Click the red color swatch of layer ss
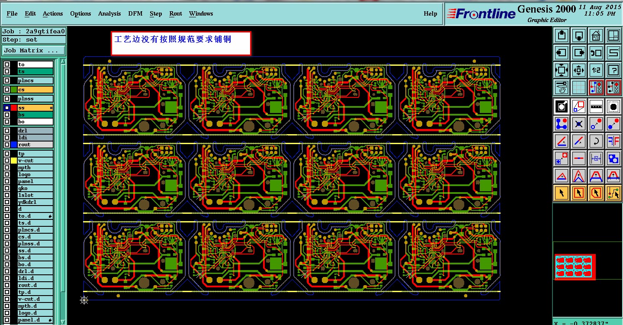The height and width of the screenshot is (325, 623). 14,108
